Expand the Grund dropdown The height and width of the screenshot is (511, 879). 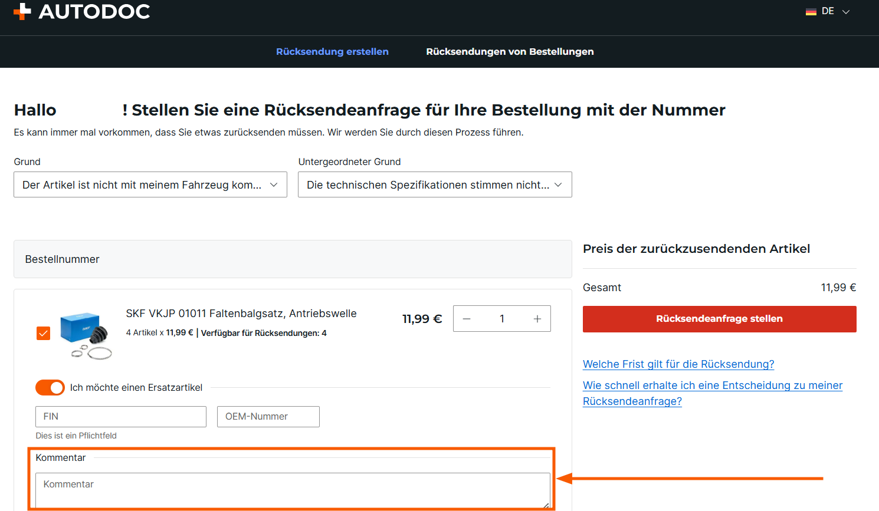click(x=150, y=185)
